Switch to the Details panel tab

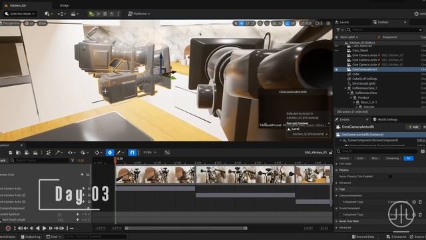pos(345,119)
